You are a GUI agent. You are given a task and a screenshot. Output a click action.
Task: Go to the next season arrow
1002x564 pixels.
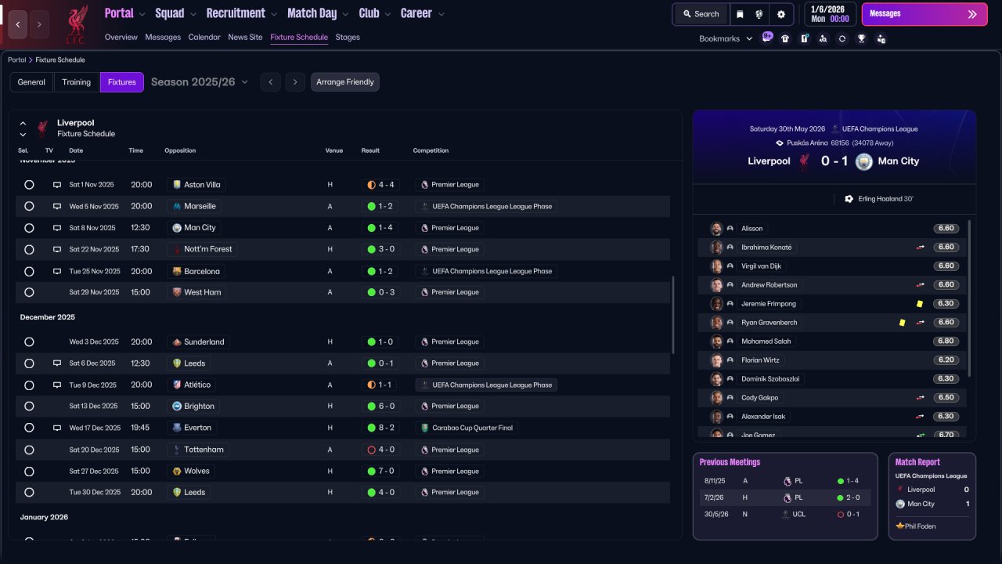[x=295, y=82]
